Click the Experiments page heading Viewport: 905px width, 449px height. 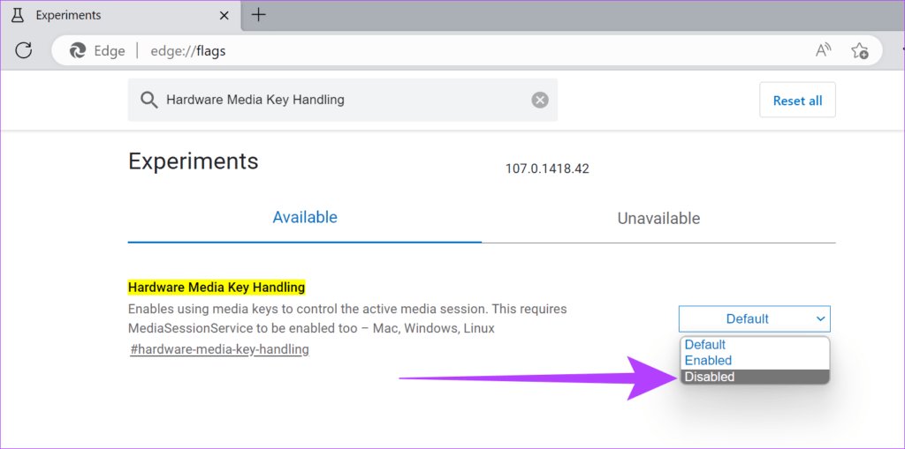pos(194,161)
